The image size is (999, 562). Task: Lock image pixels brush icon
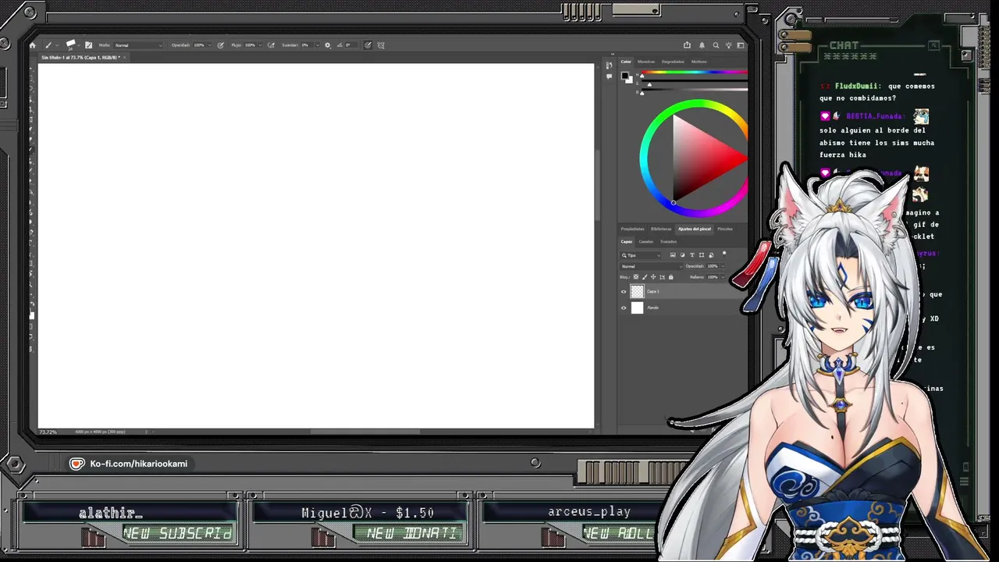click(645, 277)
